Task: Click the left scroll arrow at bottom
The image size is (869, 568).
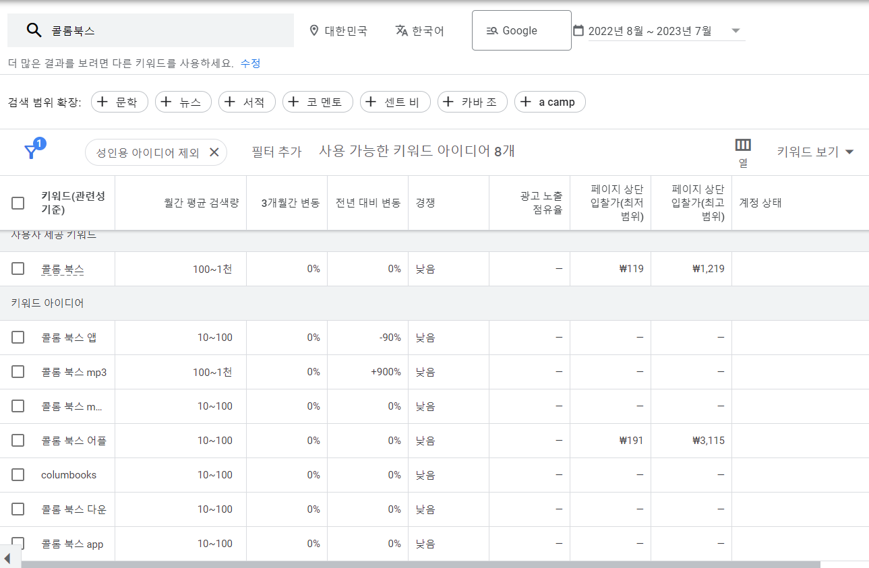Action: coord(7,559)
